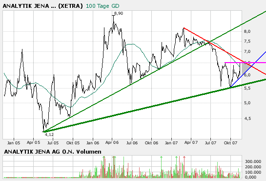Click the 5,5 price axis label
Viewport: 266px width, 181px height.
pyautogui.click(x=247, y=88)
